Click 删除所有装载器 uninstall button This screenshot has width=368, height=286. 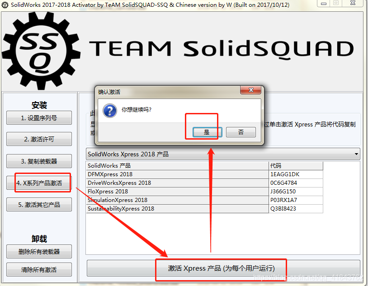(39, 252)
